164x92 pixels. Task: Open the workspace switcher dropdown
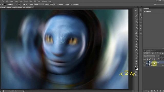click(x=159, y=5)
